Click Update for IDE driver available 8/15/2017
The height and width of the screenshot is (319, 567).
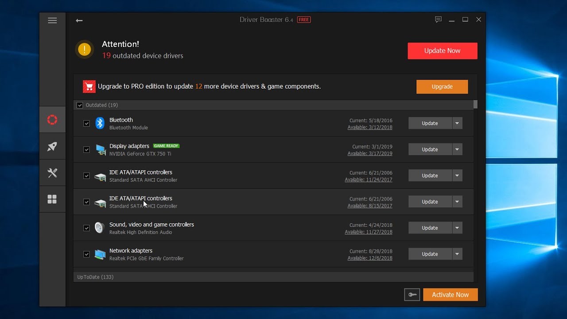click(x=430, y=202)
